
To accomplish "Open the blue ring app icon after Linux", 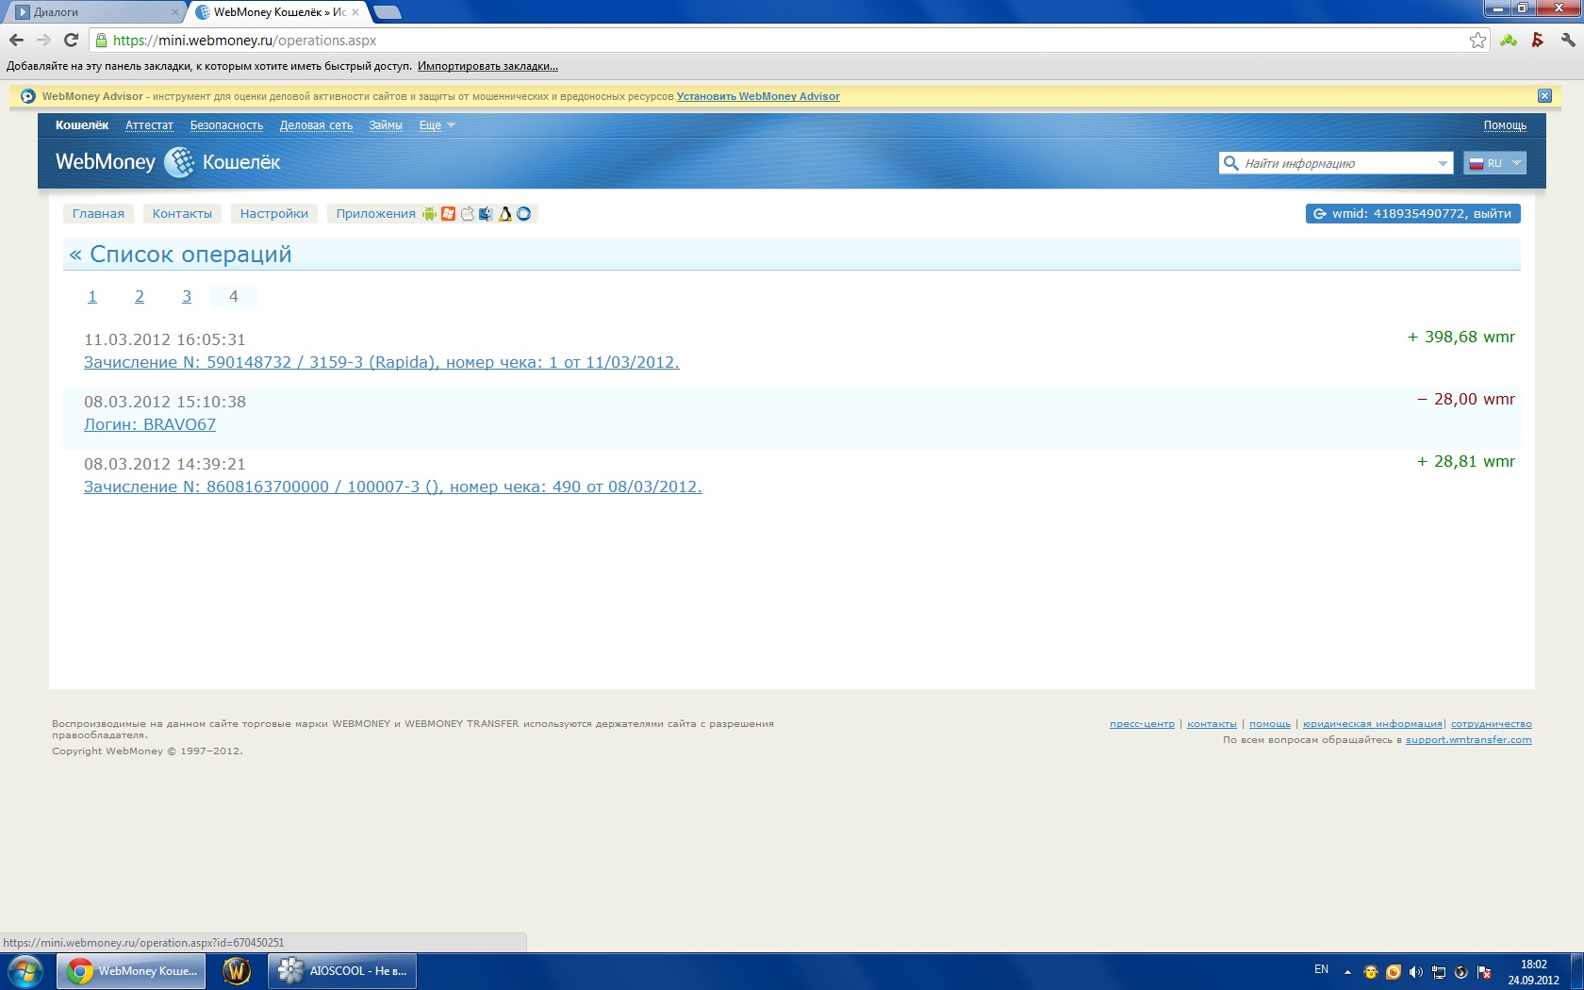I will coord(524,214).
